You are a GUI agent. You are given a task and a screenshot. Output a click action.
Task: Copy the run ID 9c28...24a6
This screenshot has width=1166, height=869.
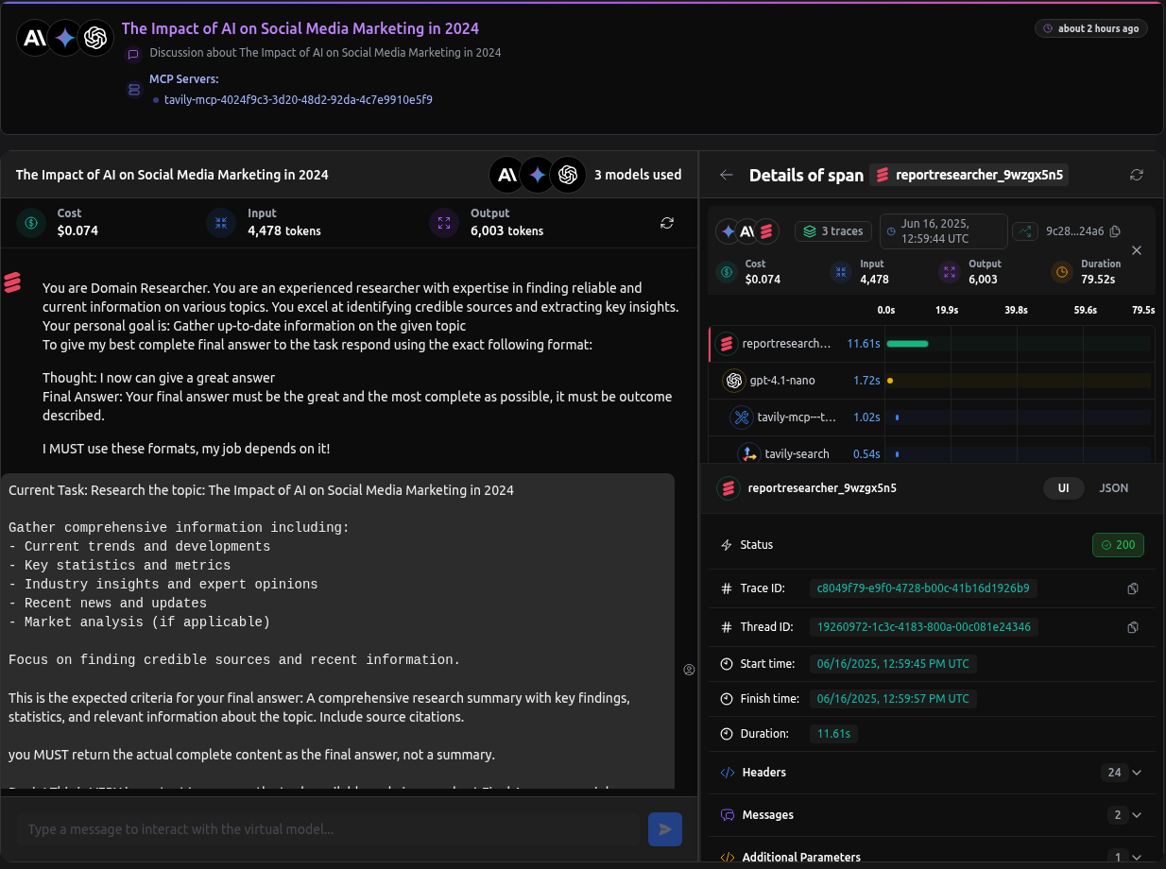click(x=1115, y=231)
